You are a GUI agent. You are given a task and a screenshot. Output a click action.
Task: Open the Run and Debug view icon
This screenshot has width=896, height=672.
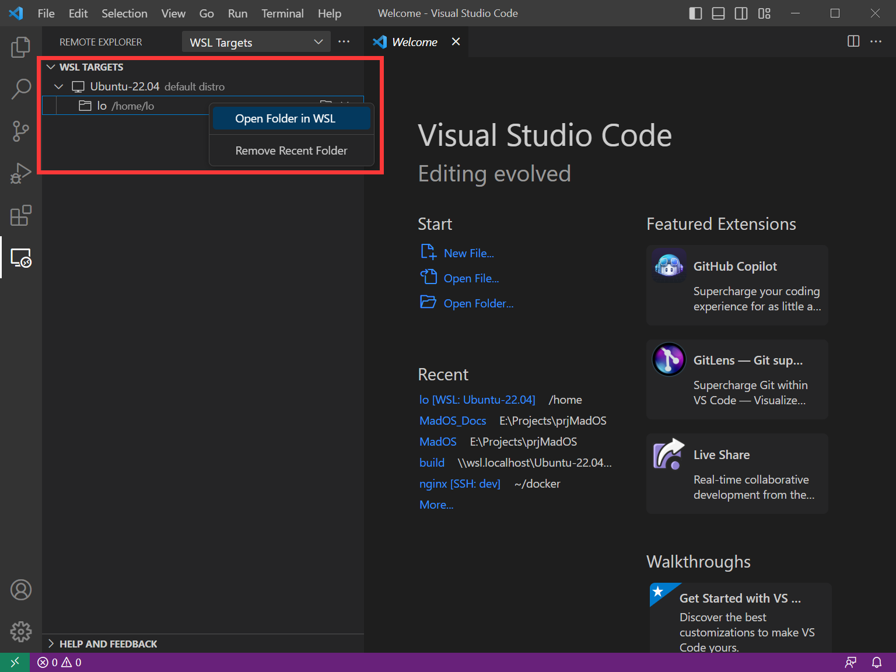21,173
